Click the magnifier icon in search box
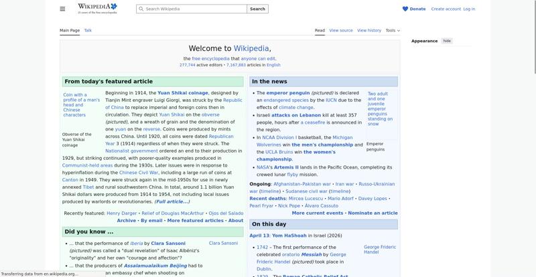The image size is (536, 277). (141, 9)
